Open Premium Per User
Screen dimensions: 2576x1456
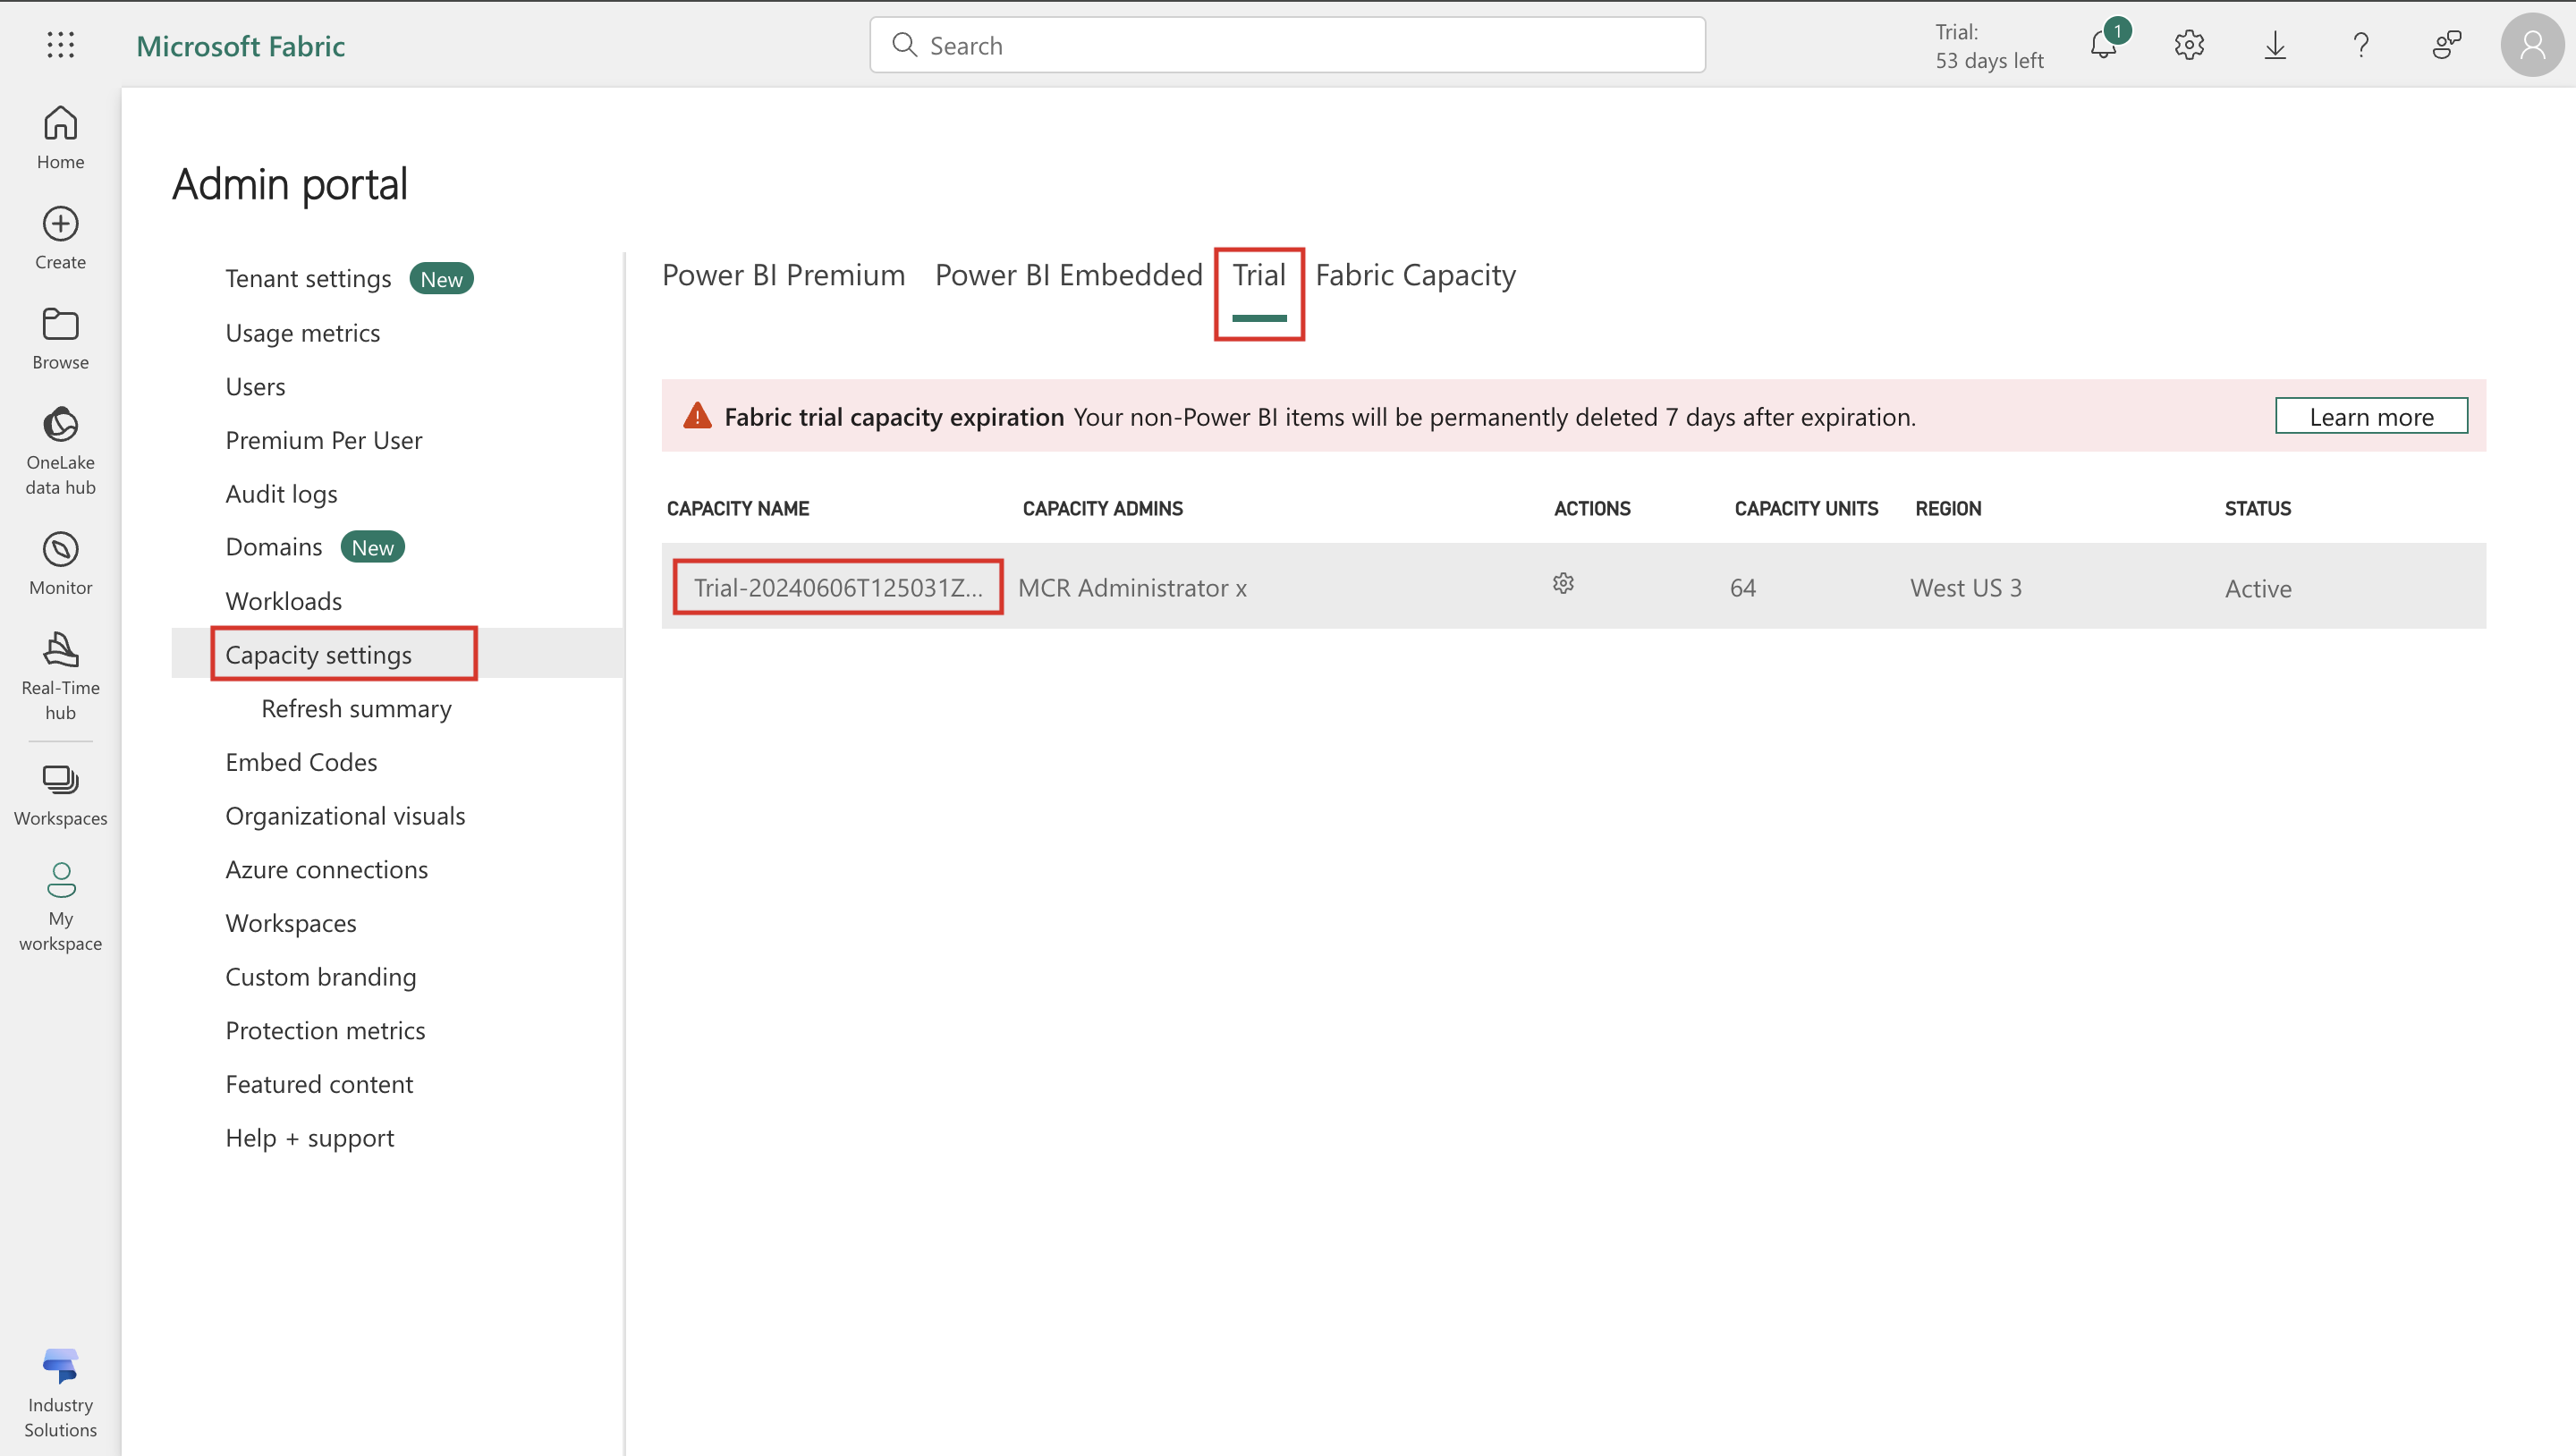click(323, 440)
